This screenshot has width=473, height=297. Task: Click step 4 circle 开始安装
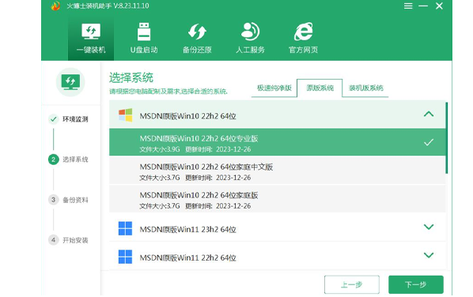click(54, 240)
